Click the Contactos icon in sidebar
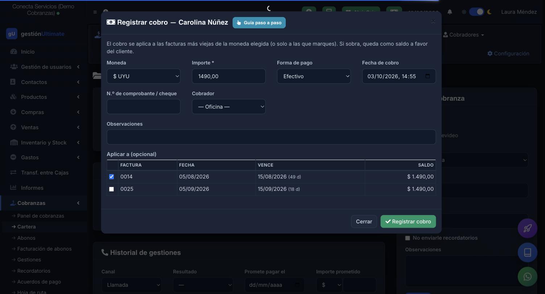The width and height of the screenshot is (545, 294). tap(13, 82)
